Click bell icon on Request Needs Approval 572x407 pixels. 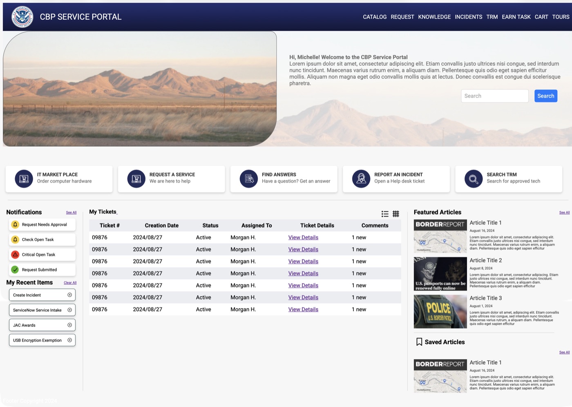coord(15,224)
